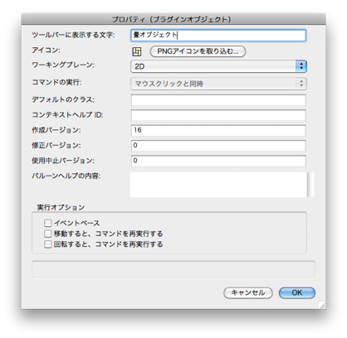Open the ワーキングプレーン 2D dropdown

point(218,66)
